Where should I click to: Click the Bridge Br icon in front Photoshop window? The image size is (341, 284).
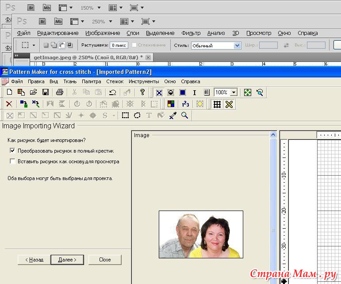coord(42,22)
